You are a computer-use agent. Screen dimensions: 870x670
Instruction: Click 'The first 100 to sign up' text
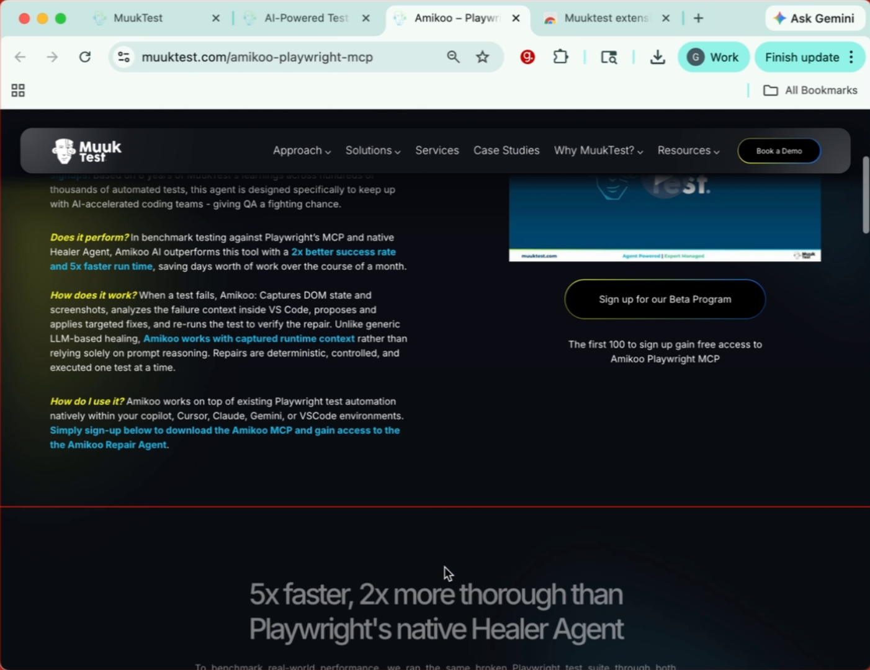pos(665,344)
